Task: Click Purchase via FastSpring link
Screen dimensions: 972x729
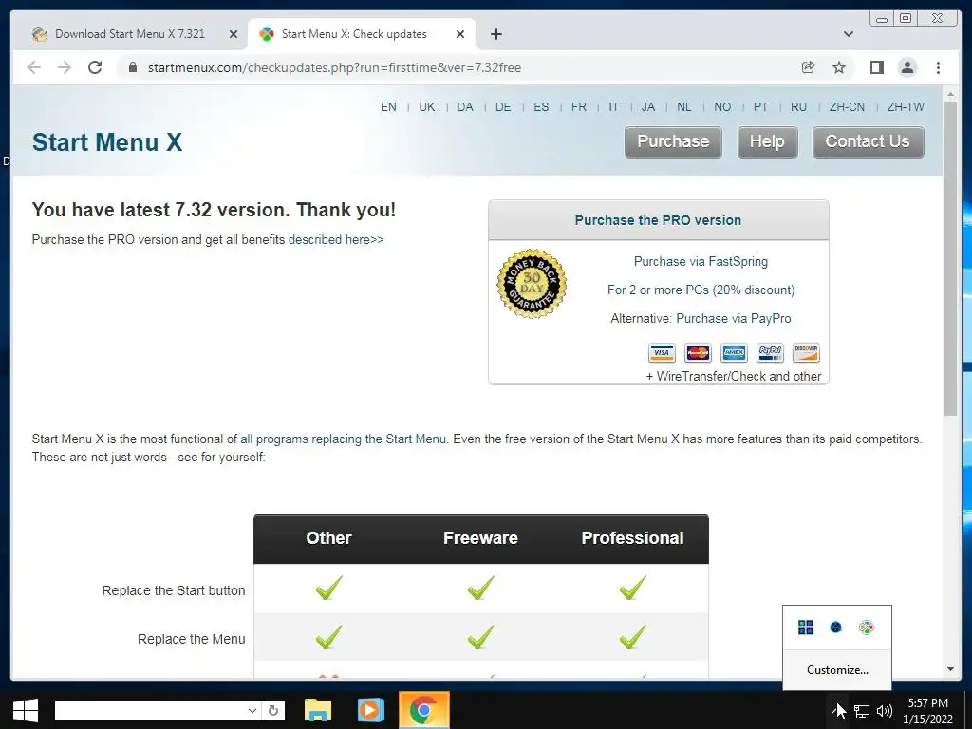Action: click(x=701, y=262)
